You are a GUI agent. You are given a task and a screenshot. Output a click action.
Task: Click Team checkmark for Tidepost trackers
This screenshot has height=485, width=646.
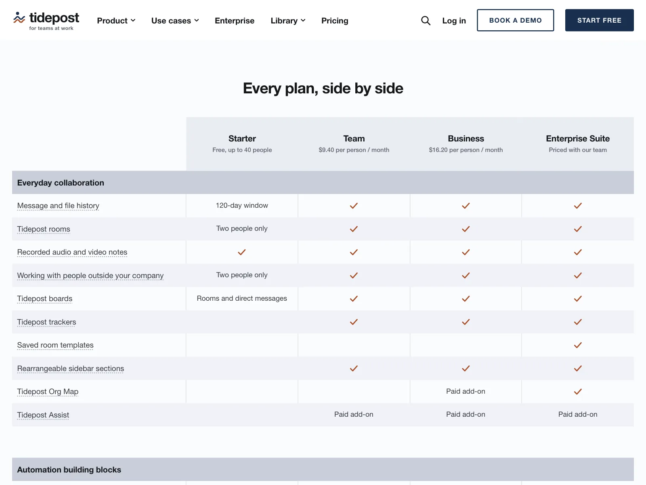click(x=354, y=322)
